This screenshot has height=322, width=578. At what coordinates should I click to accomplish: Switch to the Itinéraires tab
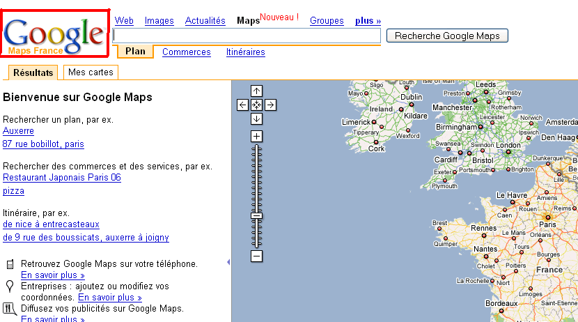[246, 52]
